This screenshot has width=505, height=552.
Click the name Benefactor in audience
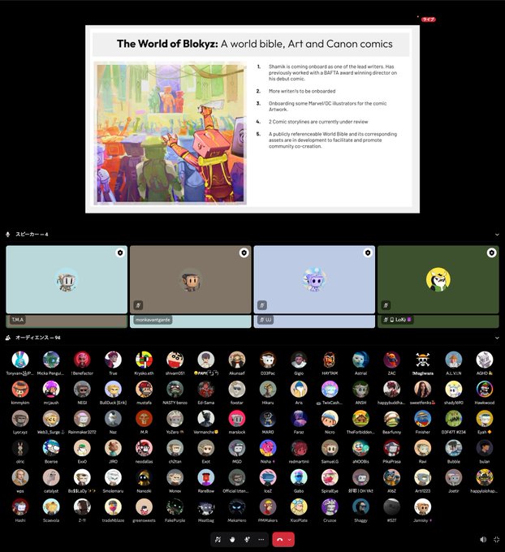[x=82, y=373]
